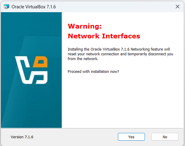Screen dimensions: 185x146
Task: Click the installer icon in the title bar
Action: coord(6,7)
